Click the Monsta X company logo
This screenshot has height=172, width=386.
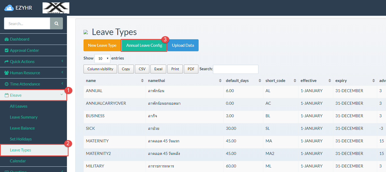click(56, 8)
